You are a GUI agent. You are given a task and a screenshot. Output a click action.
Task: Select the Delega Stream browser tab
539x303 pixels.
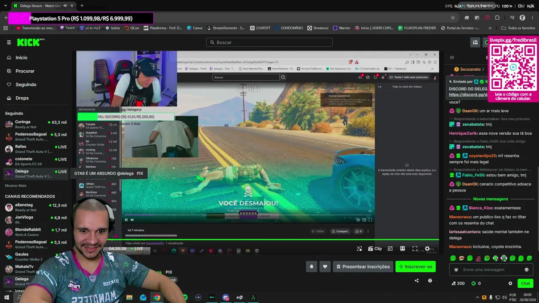[x=43, y=6]
